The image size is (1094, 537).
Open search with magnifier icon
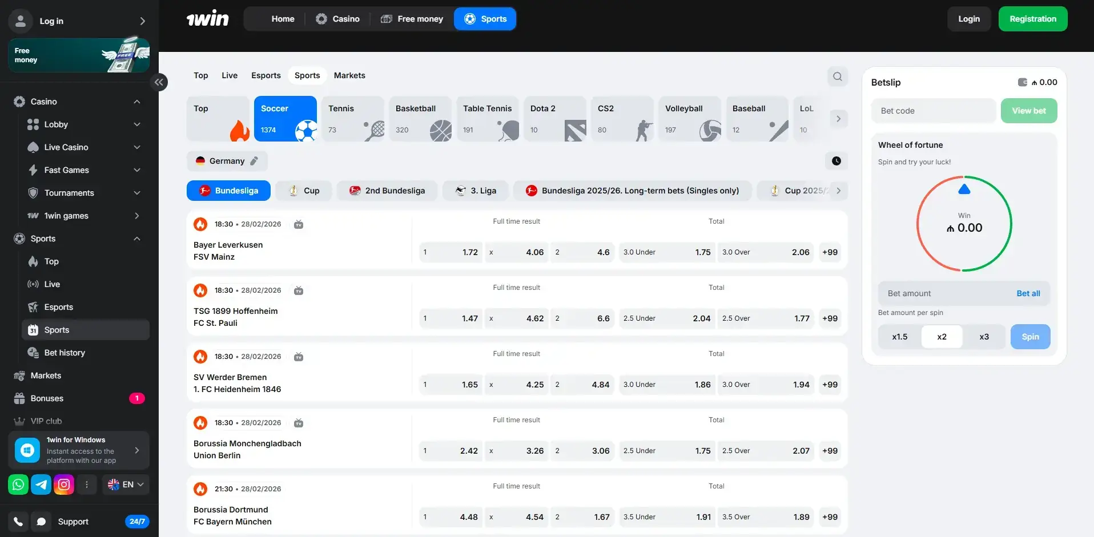click(x=837, y=76)
